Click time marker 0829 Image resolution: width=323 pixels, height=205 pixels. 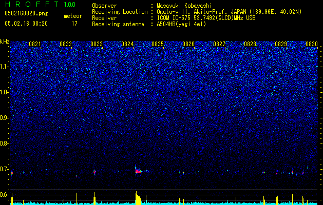coord(281,44)
